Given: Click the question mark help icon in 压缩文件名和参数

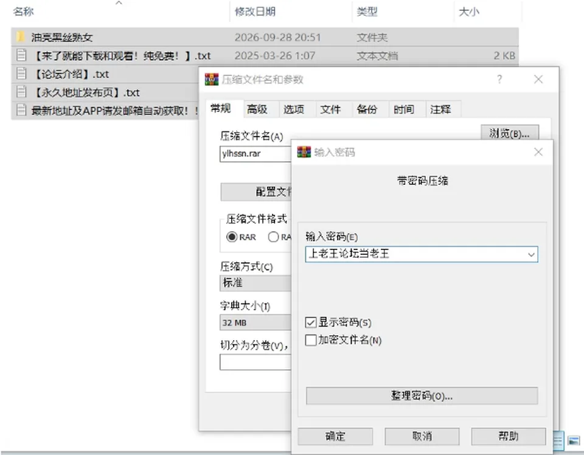Looking at the screenshot, I should (x=499, y=79).
